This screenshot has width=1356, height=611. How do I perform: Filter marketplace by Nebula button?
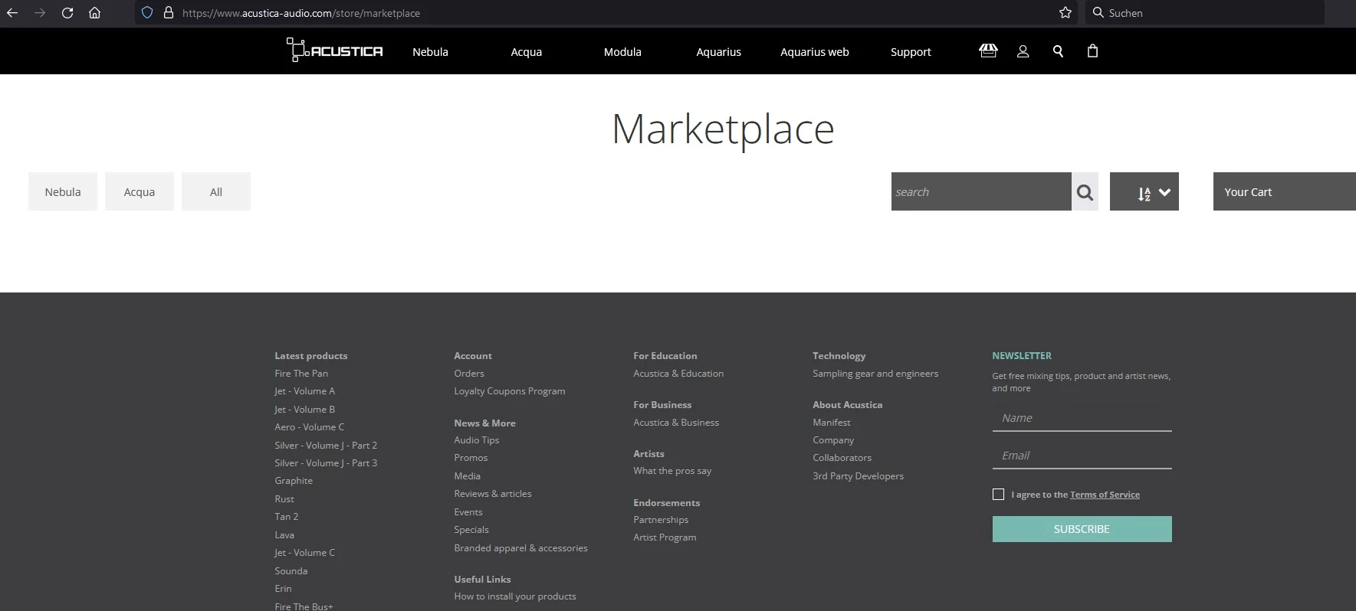click(x=63, y=191)
